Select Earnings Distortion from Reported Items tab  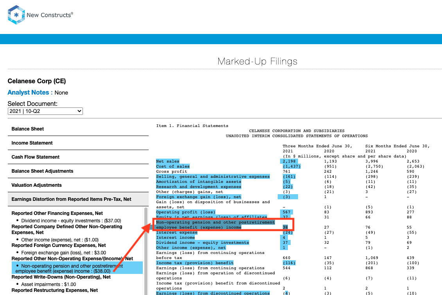click(78, 199)
